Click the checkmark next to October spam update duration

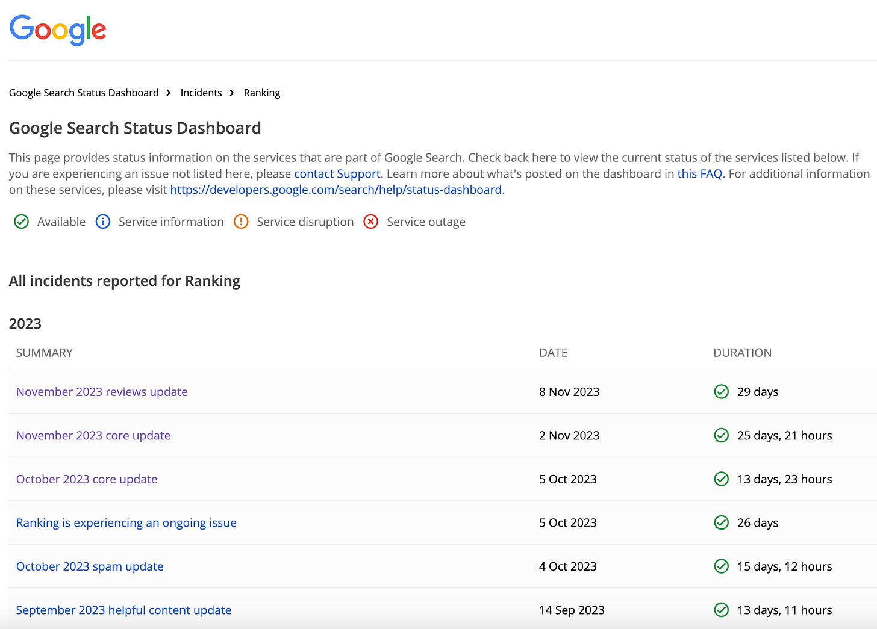click(721, 566)
